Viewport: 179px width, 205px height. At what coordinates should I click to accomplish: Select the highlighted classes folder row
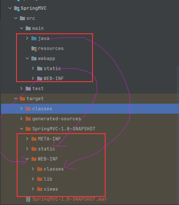90,109
